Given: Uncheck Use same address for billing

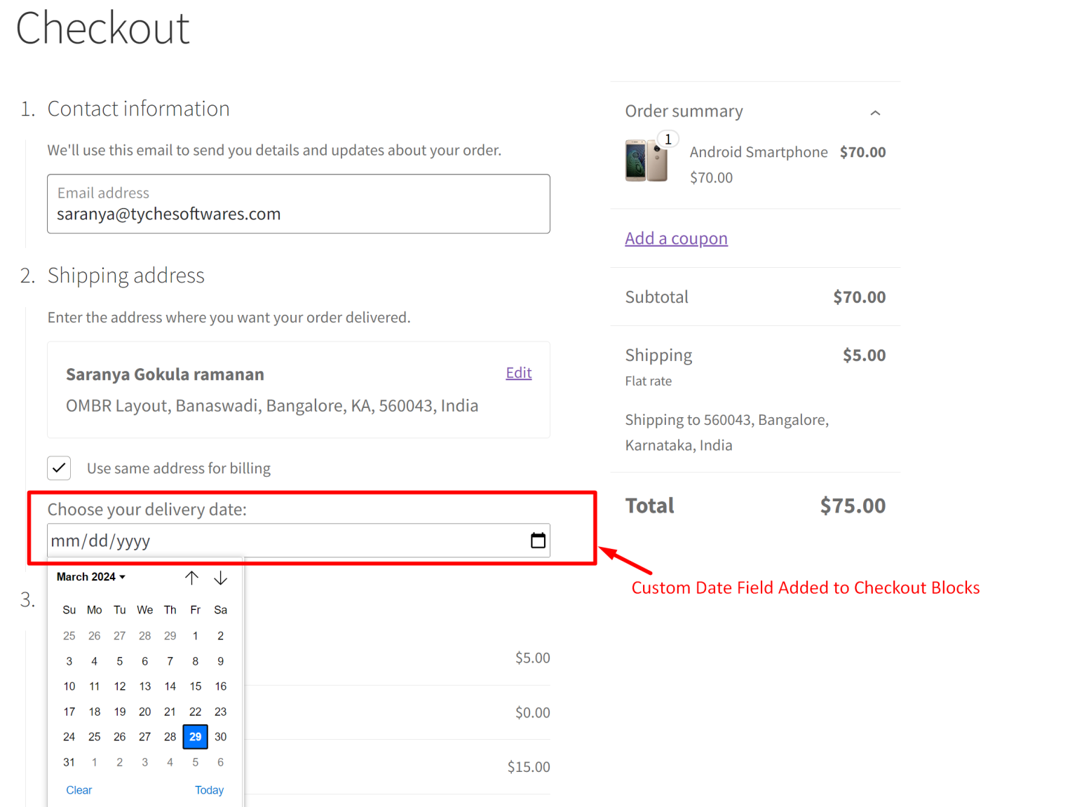Looking at the screenshot, I should pyautogui.click(x=59, y=468).
